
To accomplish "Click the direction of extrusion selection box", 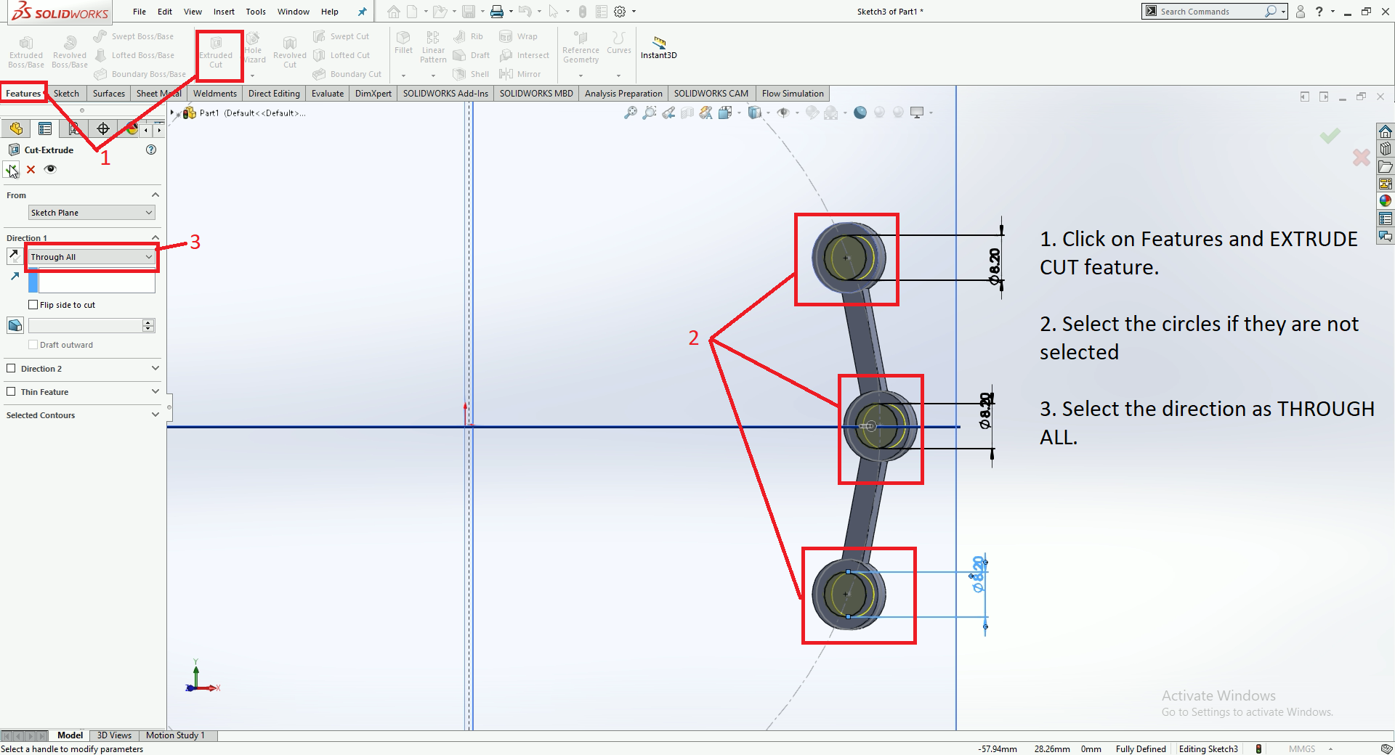I will tap(97, 282).
